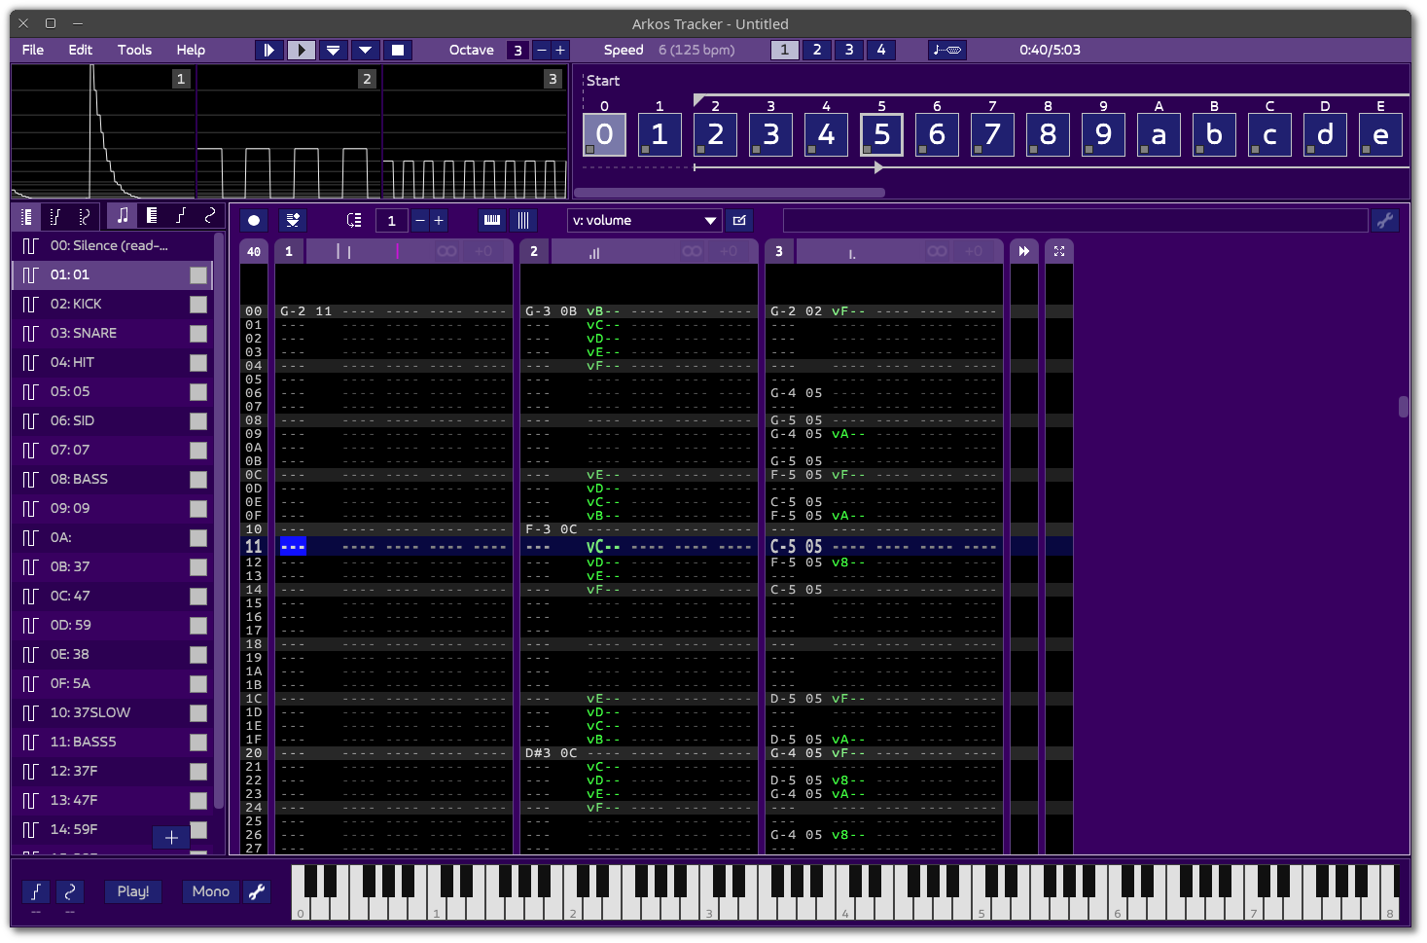Stop playback with the stop button

click(397, 50)
